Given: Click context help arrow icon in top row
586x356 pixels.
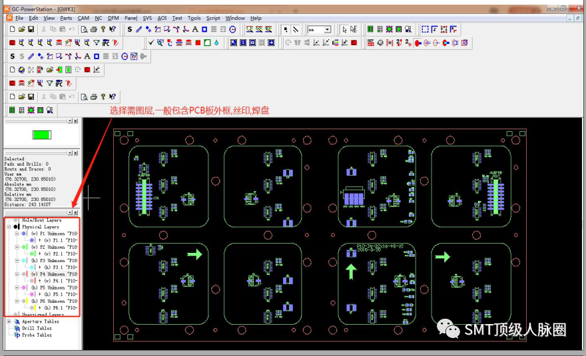Looking at the screenshot, I should pyautogui.click(x=113, y=29).
